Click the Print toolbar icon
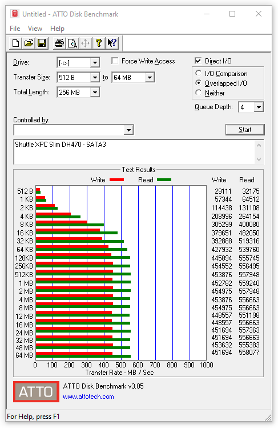 click(59, 43)
